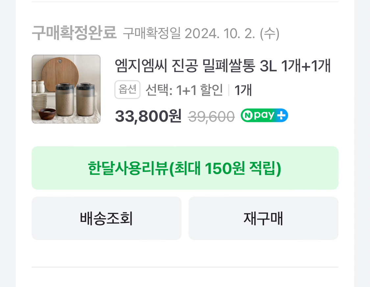Open 배송조회 delivery tracking
The width and height of the screenshot is (370, 287).
coord(106,218)
